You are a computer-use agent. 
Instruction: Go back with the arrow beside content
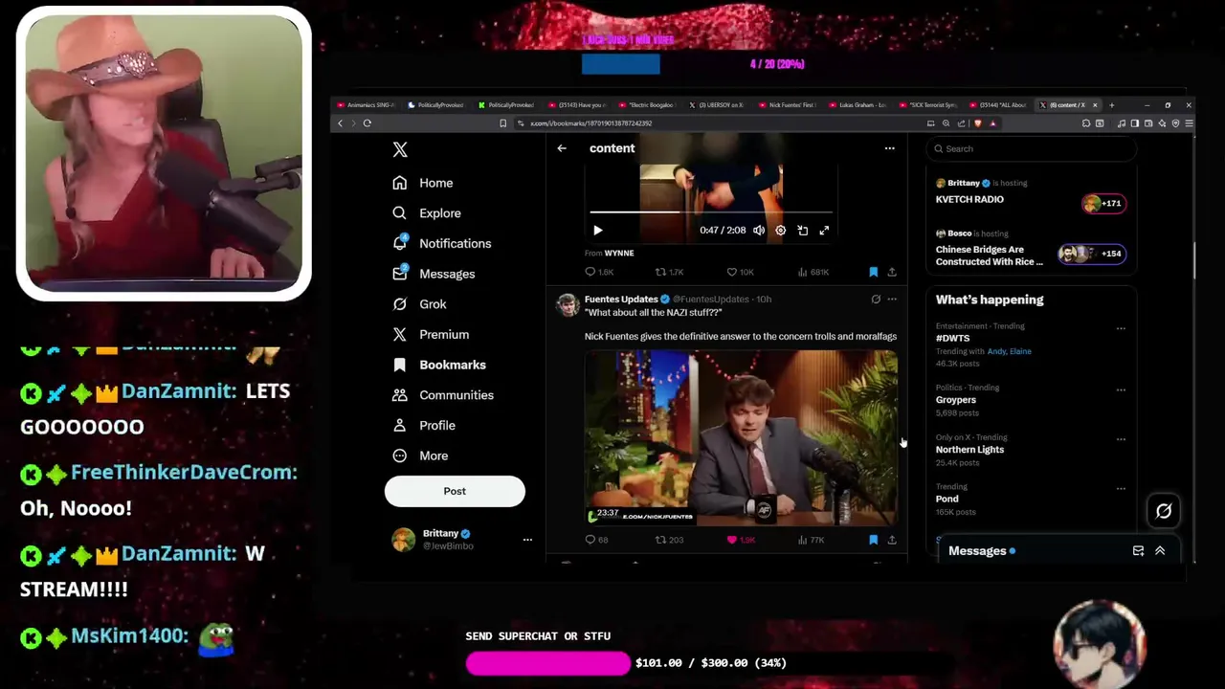pyautogui.click(x=562, y=148)
